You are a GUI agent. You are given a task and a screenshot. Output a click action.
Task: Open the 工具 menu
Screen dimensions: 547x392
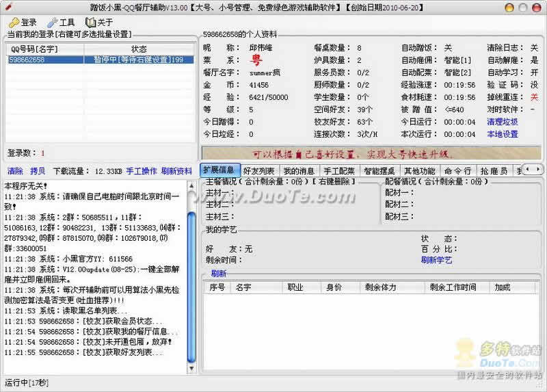tap(61, 23)
